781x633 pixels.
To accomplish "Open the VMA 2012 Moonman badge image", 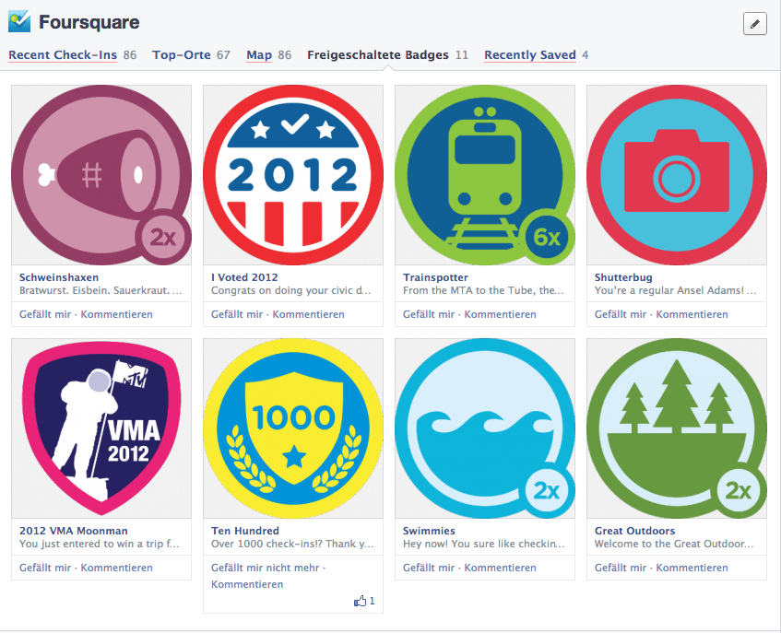I will point(101,428).
